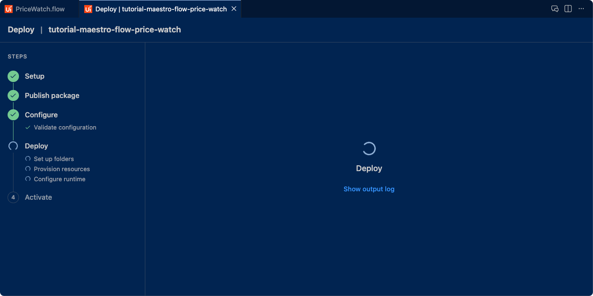The height and width of the screenshot is (296, 593).
Task: Click the Configure runtime substep
Action: [x=59, y=179]
